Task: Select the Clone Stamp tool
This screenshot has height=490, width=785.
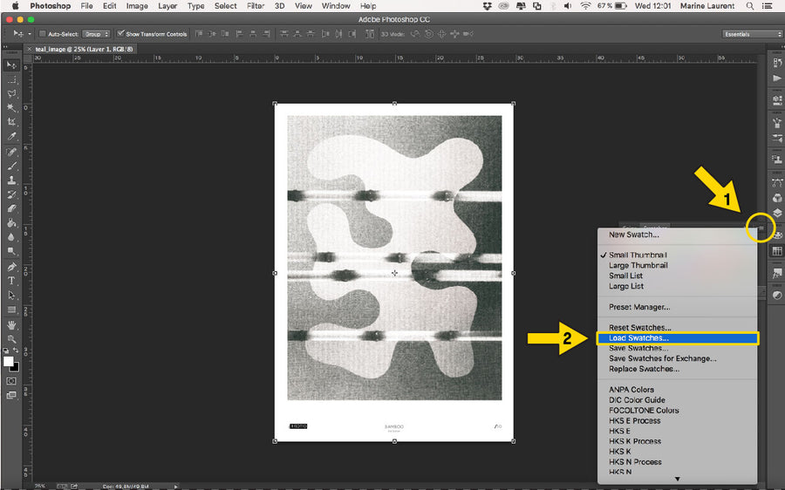Action: 11,180
